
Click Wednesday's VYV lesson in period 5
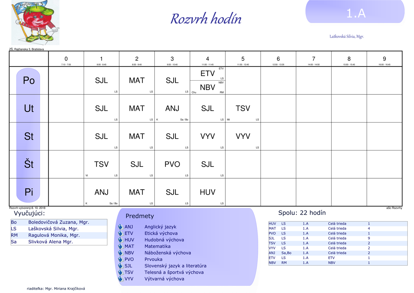pos(243,136)
